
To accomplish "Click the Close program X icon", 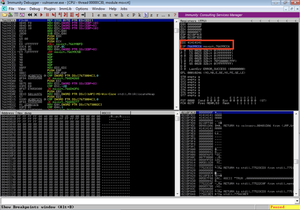I will [x=36, y=15].
